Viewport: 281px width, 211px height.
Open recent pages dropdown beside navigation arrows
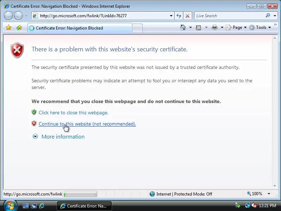pyautogui.click(x=26, y=16)
